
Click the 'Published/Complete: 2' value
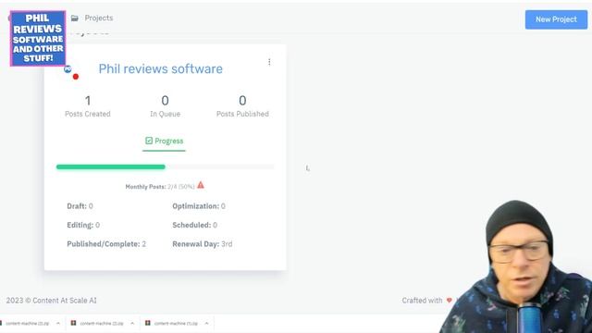pos(106,244)
